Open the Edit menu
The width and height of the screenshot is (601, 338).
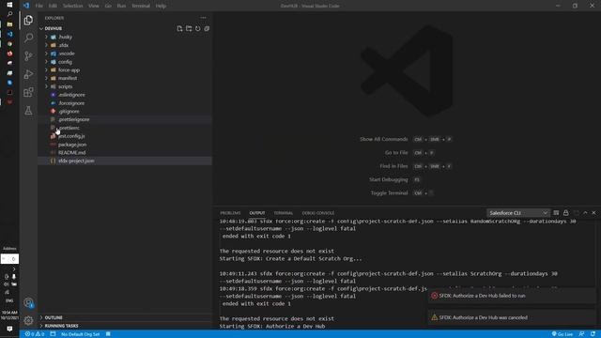click(53, 6)
